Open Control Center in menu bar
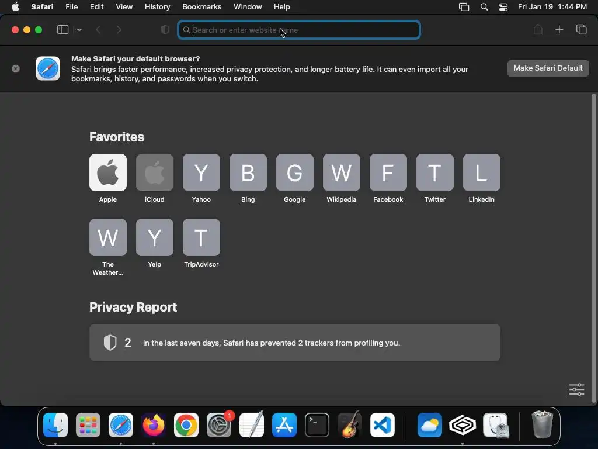This screenshot has width=598, height=449. (503, 6)
